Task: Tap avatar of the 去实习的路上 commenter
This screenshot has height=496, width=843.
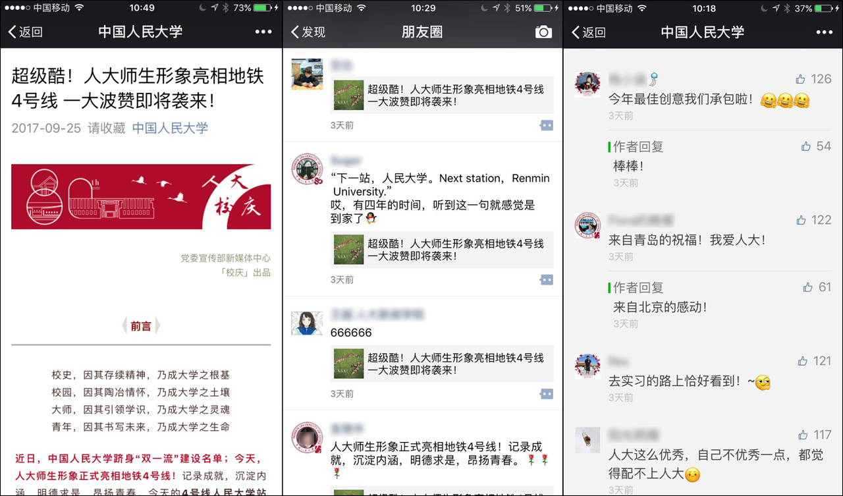Action: [587, 366]
